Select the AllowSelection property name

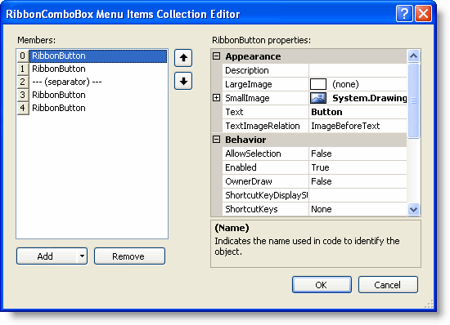265,154
